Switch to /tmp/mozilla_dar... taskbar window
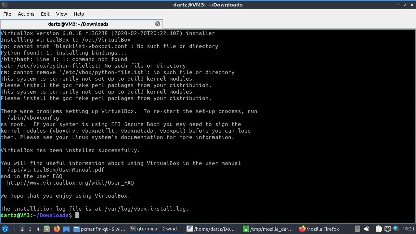 [x=269, y=229]
